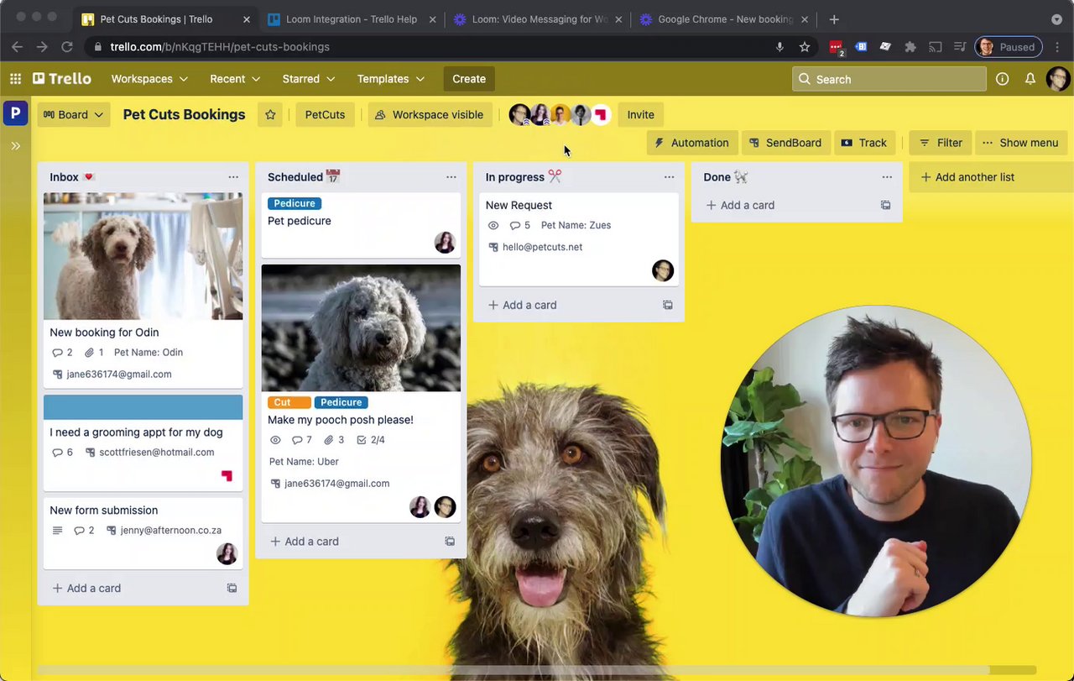1074x681 pixels.
Task: Reload the page
Action: 67,47
